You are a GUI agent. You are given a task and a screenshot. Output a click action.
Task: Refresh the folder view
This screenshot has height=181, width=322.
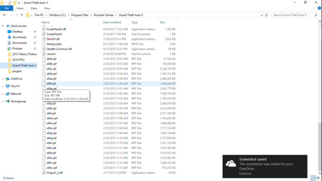coord(266,15)
